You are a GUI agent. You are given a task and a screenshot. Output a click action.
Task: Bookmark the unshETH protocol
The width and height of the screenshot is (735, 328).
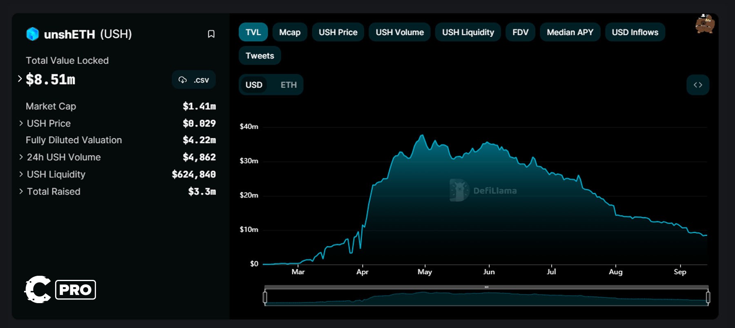211,34
